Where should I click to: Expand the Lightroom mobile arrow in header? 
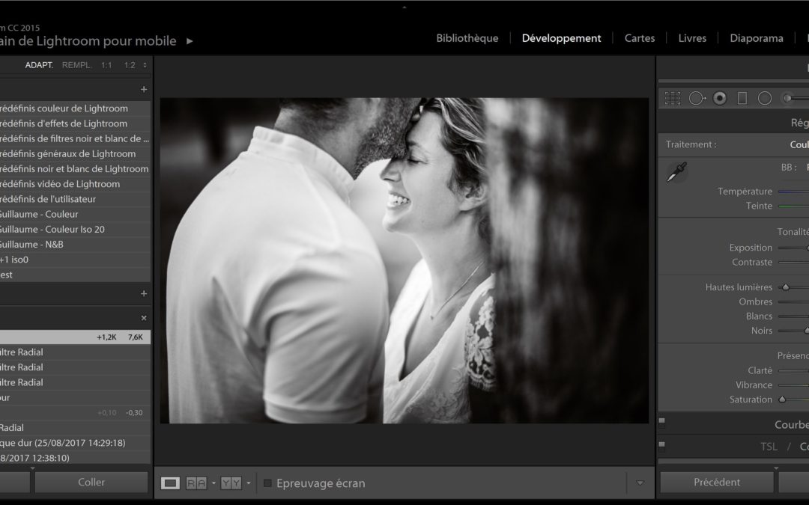coord(190,41)
